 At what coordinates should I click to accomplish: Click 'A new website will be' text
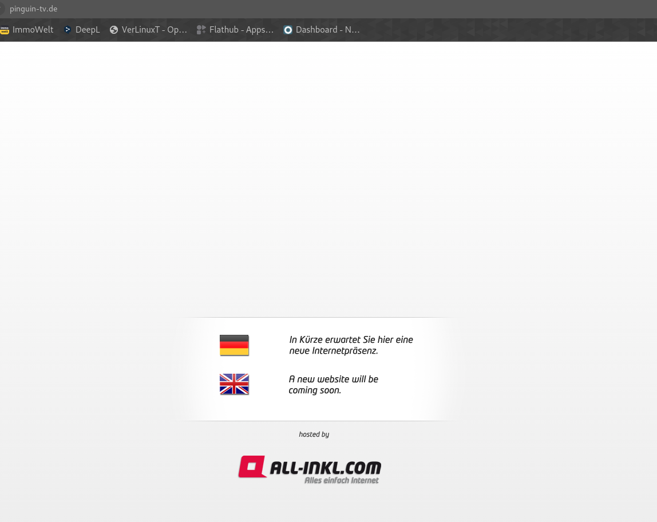pyautogui.click(x=333, y=379)
